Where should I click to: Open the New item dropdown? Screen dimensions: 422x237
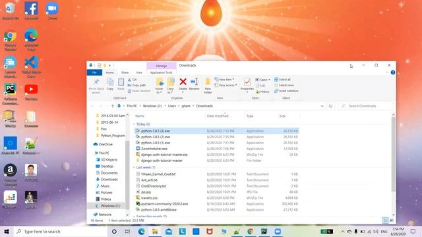(224, 80)
